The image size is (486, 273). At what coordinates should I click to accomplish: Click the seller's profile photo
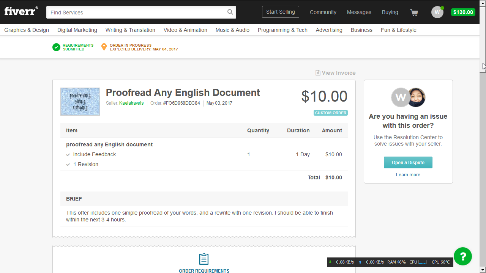pyautogui.click(x=416, y=97)
